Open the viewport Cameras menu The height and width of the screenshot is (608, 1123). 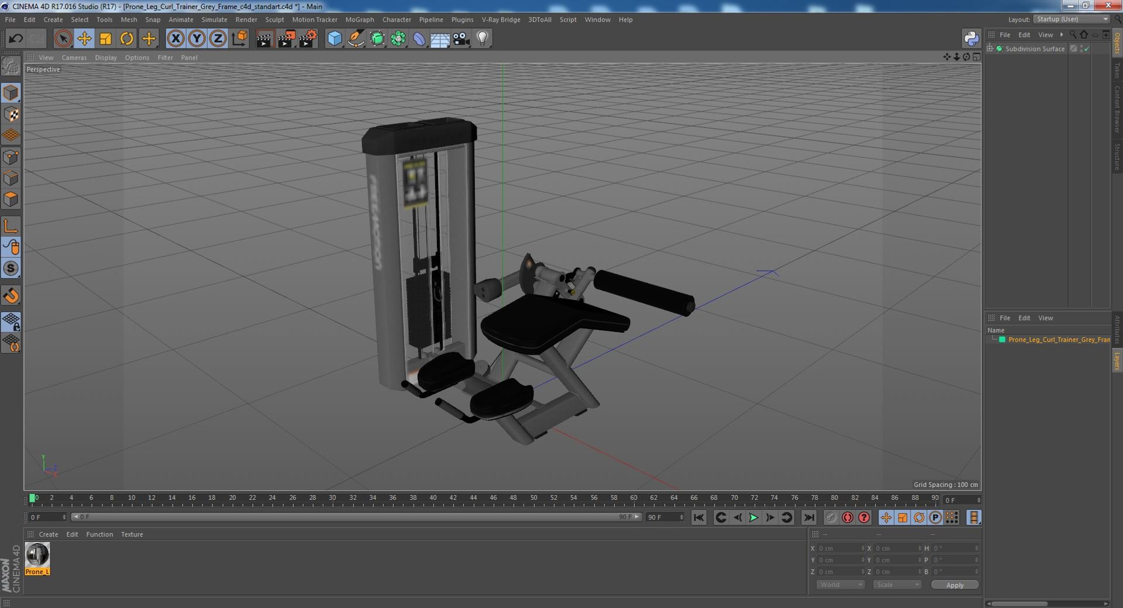point(74,57)
